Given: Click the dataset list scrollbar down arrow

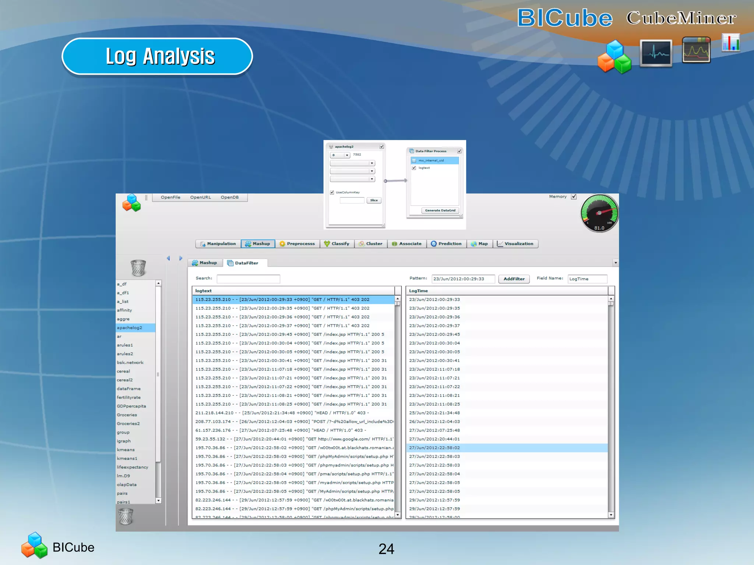Looking at the screenshot, I should click(158, 501).
